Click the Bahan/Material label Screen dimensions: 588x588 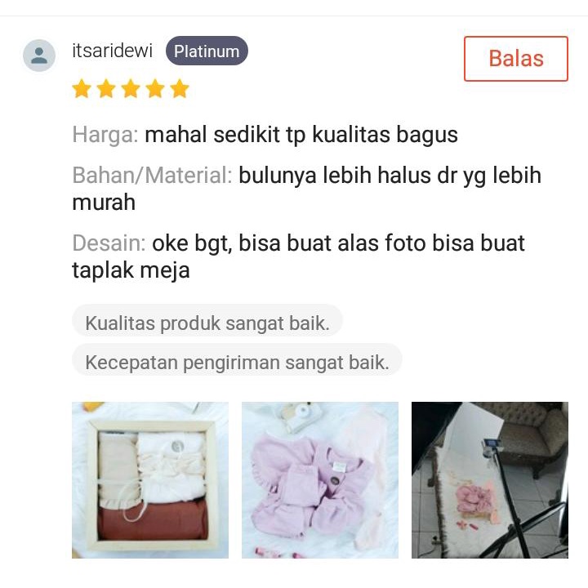coord(152,175)
